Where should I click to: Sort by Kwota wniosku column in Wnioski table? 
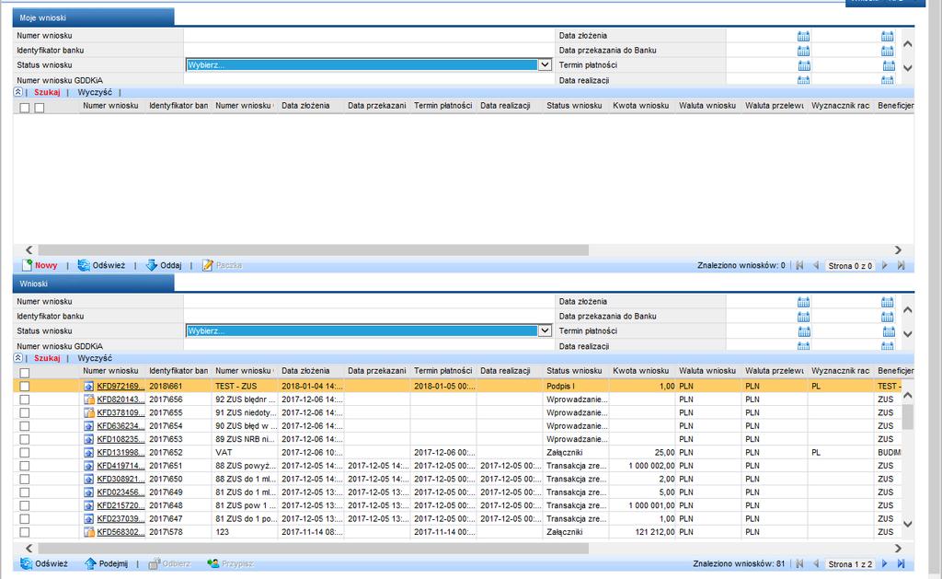(x=640, y=371)
